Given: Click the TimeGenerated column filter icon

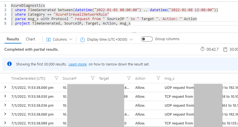Looking at the screenshot, I should tap(57, 79).
